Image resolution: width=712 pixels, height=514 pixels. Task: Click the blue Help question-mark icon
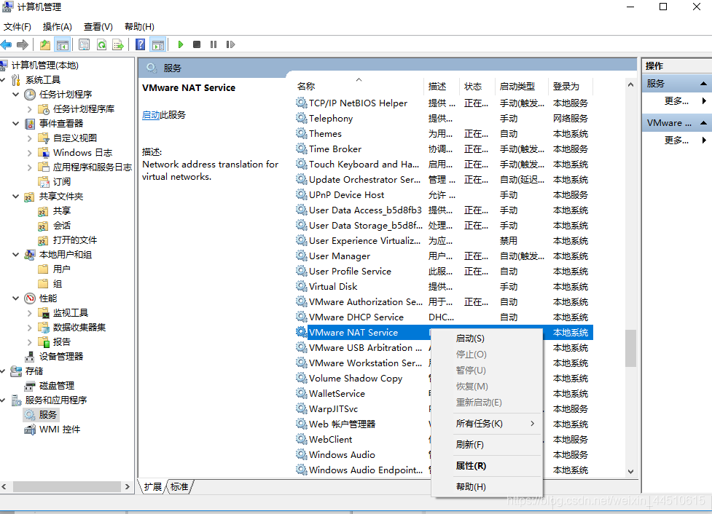(141, 44)
